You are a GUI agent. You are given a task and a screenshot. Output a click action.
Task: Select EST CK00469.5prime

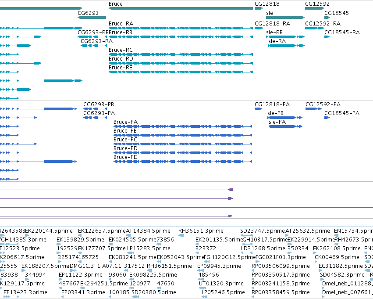[x=337, y=257]
